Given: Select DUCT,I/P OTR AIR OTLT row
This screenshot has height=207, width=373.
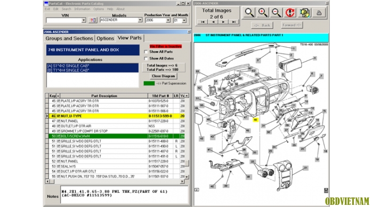Looking at the screenshot, I should click(117, 171).
